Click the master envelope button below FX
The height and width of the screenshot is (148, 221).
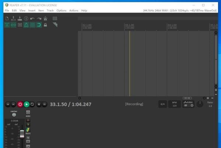(x=28, y=146)
